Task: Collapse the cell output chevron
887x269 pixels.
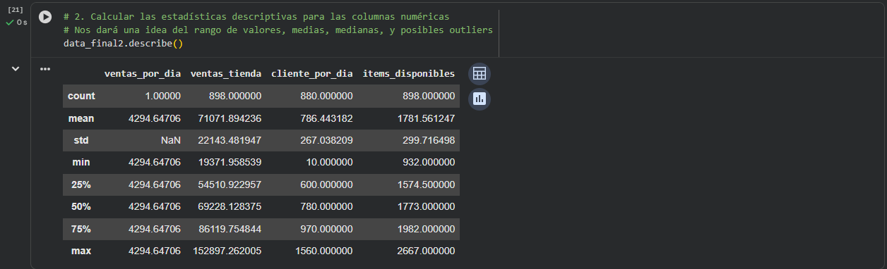Action: [x=15, y=68]
